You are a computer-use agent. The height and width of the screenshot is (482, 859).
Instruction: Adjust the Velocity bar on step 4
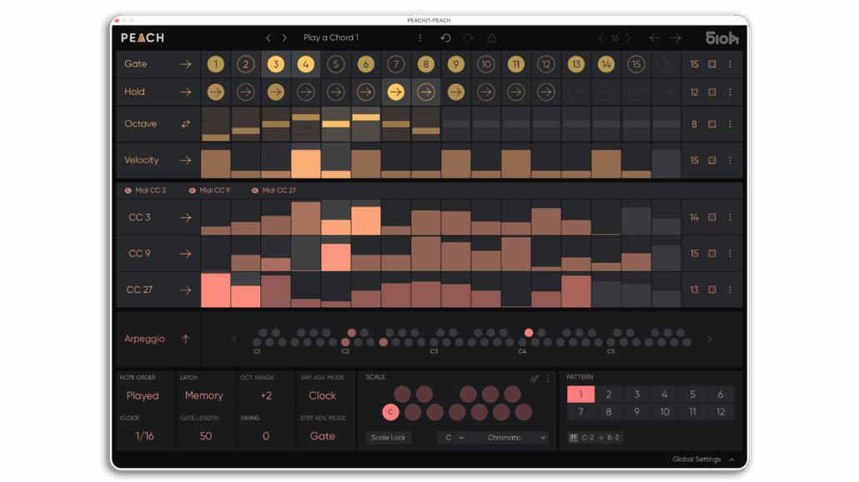pyautogui.click(x=305, y=160)
